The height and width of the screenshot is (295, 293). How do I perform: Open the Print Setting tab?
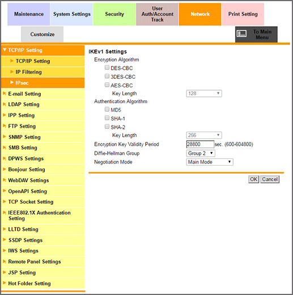coord(243,14)
